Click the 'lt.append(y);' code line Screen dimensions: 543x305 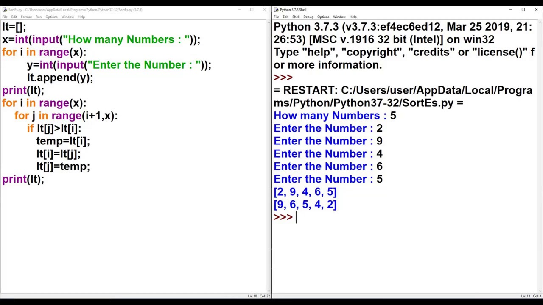[x=60, y=78]
